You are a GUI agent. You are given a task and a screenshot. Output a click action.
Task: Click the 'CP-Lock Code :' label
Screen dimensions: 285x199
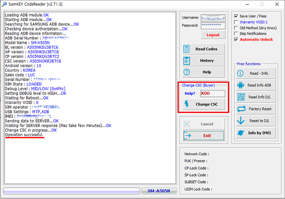[x=197, y=168]
